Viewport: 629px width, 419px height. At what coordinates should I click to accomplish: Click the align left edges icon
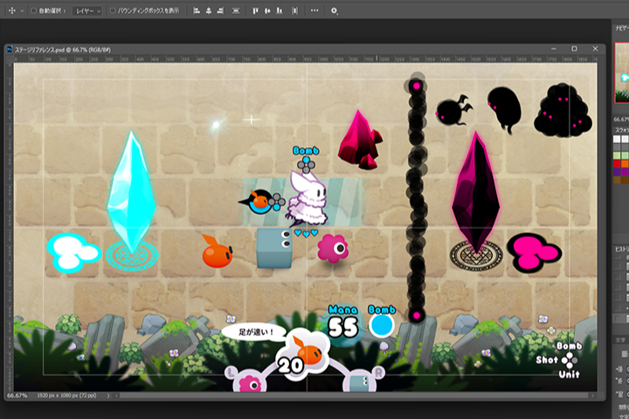[x=196, y=10]
